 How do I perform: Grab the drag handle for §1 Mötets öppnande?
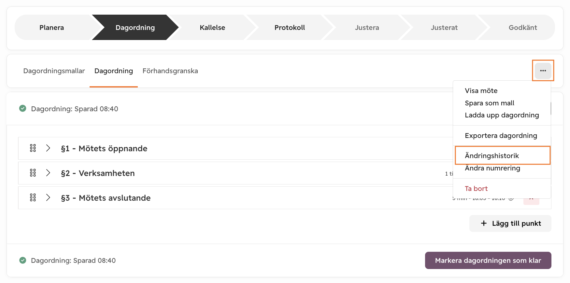[33, 148]
